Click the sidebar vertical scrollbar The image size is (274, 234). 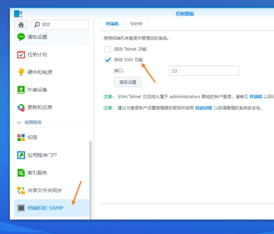[x=91, y=180]
